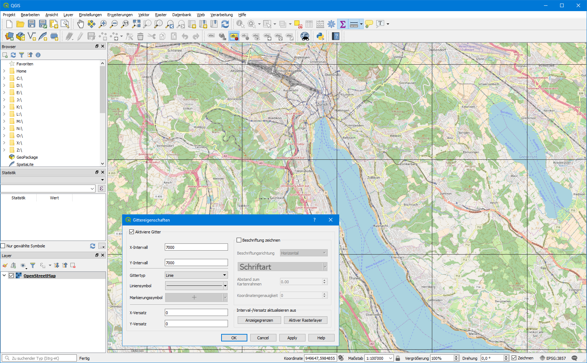Viewport: 587px width, 363px height.
Task: Click the EPSG:3857 CRS status entry
Action: pos(553,358)
